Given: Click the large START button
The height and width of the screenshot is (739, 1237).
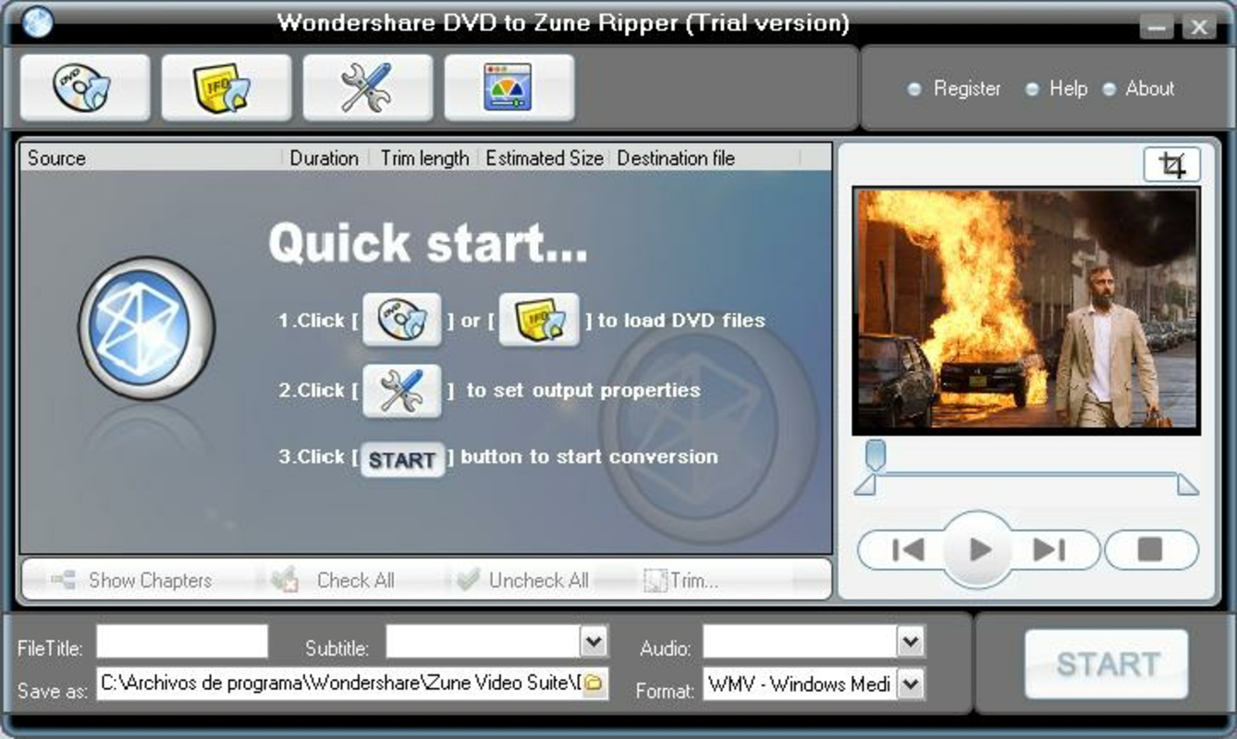Looking at the screenshot, I should click(x=1107, y=664).
